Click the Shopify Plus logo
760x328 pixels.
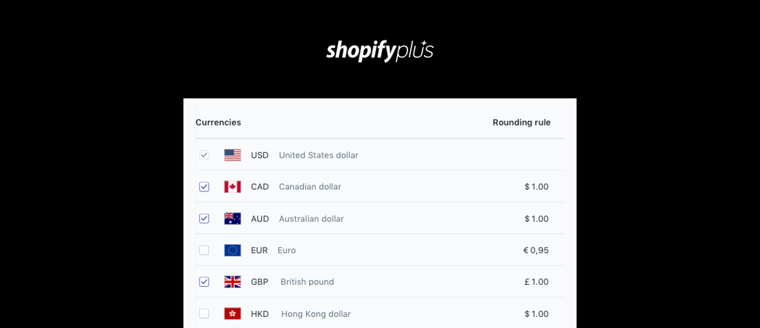[x=379, y=51]
